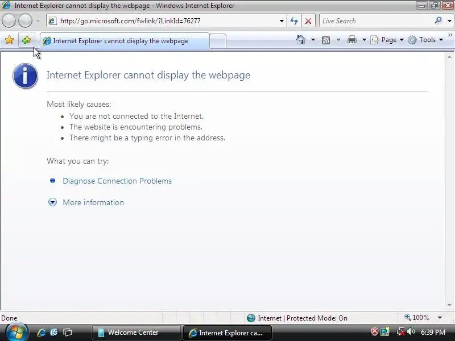455x341 pixels.
Task: Click Diagnose Connection Problems link
Action: click(x=117, y=181)
